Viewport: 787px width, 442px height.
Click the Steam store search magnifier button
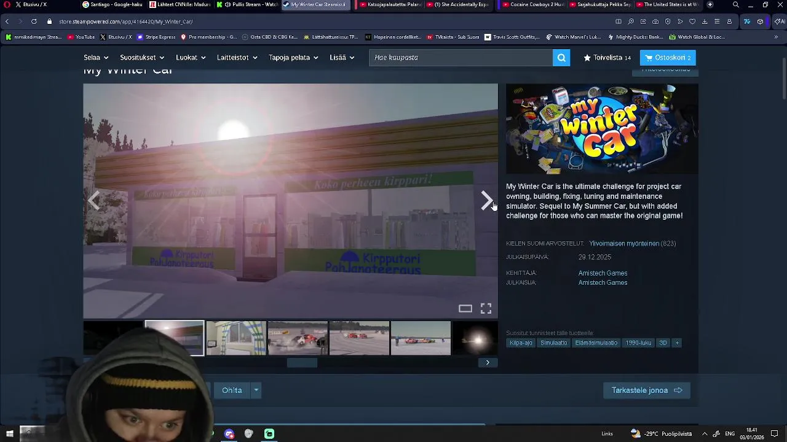[x=561, y=58]
